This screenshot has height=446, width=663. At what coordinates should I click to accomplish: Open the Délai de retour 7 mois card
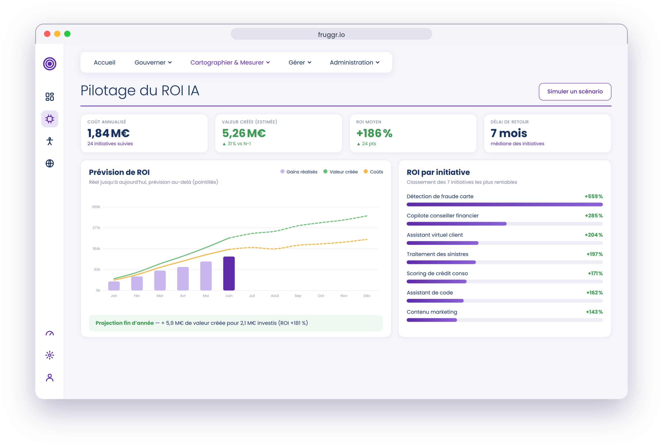pyautogui.click(x=547, y=133)
